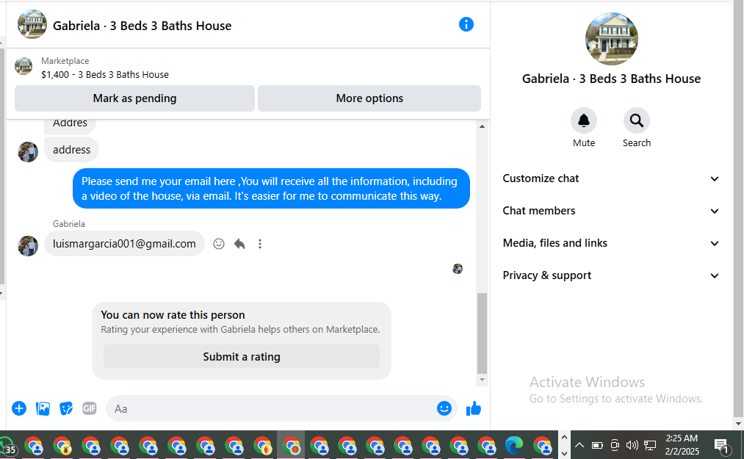The width and height of the screenshot is (744, 459).
Task: Open volume control in system tray
Action: coord(632,445)
